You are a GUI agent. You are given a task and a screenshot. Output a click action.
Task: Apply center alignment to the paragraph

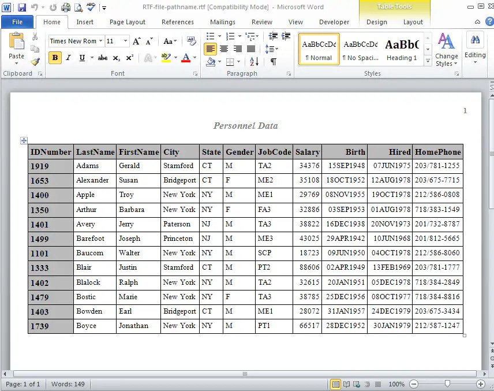223,48
